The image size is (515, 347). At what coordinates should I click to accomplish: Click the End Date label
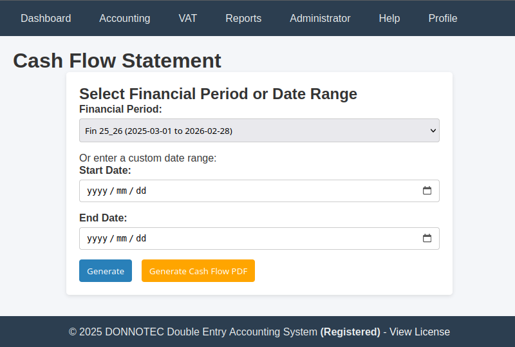(x=103, y=218)
